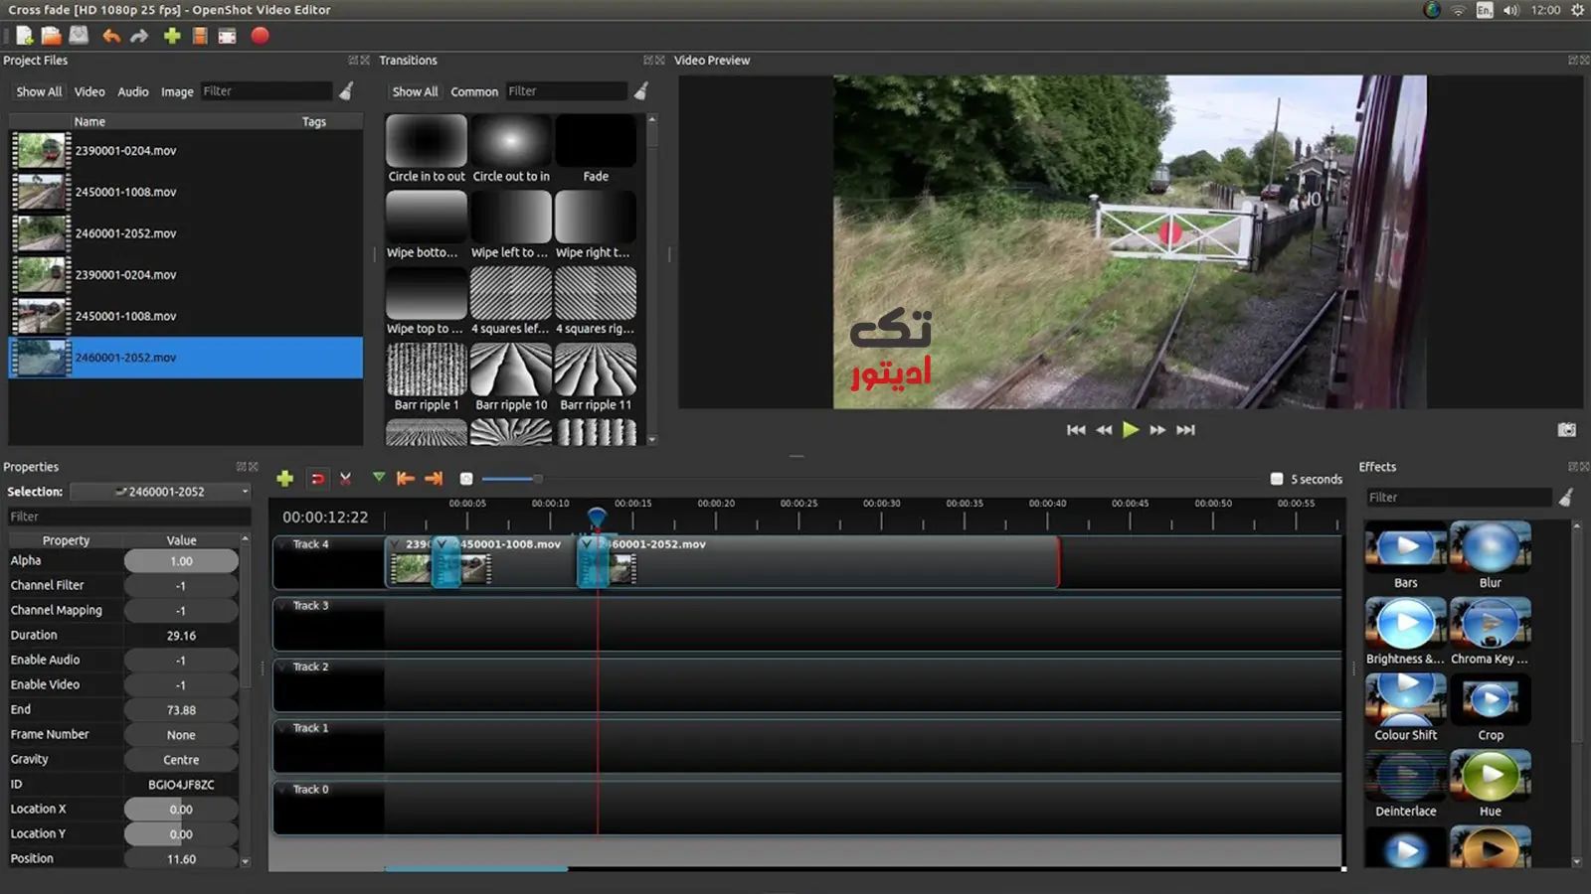Screen dimensions: 1591x894
Task: Undo the last action with orange arrow
Action: click(111, 36)
